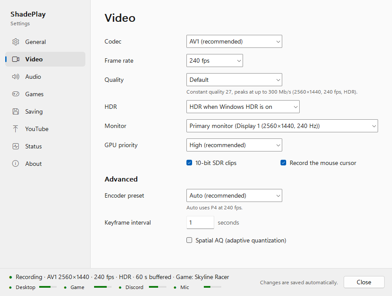Click the ShadePlay title text
Image resolution: width=392 pixels, height=296 pixels.
coord(28,14)
